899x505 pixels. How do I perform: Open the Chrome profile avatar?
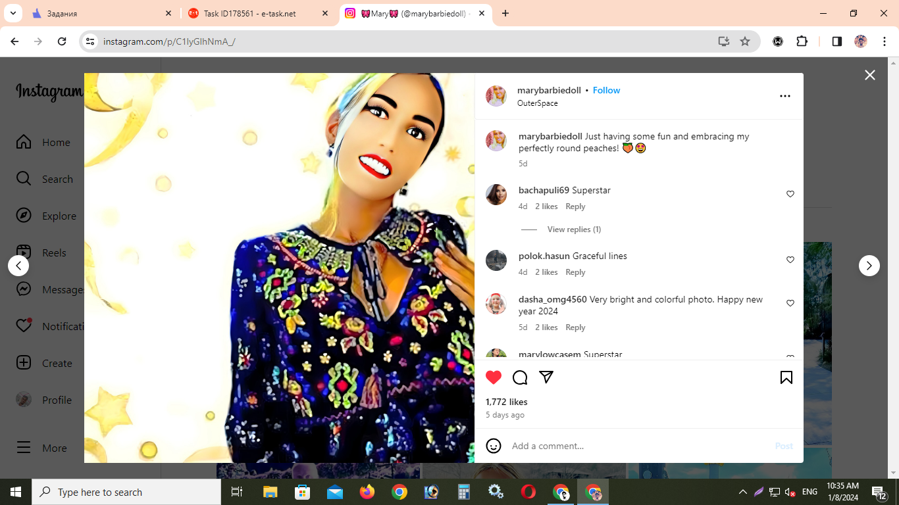coord(861,41)
